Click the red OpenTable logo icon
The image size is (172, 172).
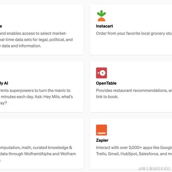[101, 73]
